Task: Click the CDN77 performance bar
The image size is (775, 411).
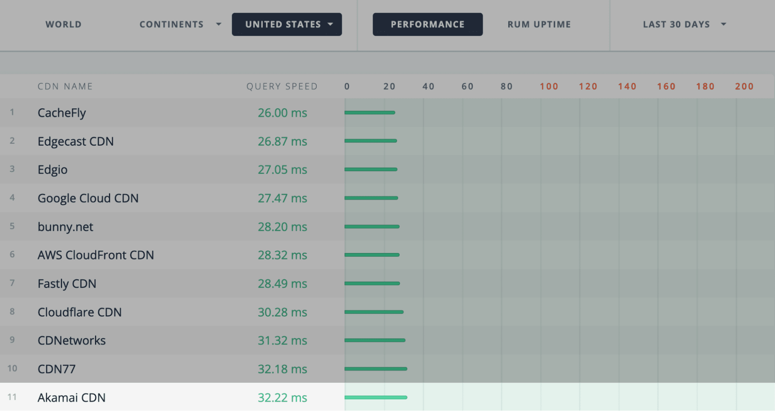Action: click(x=376, y=369)
